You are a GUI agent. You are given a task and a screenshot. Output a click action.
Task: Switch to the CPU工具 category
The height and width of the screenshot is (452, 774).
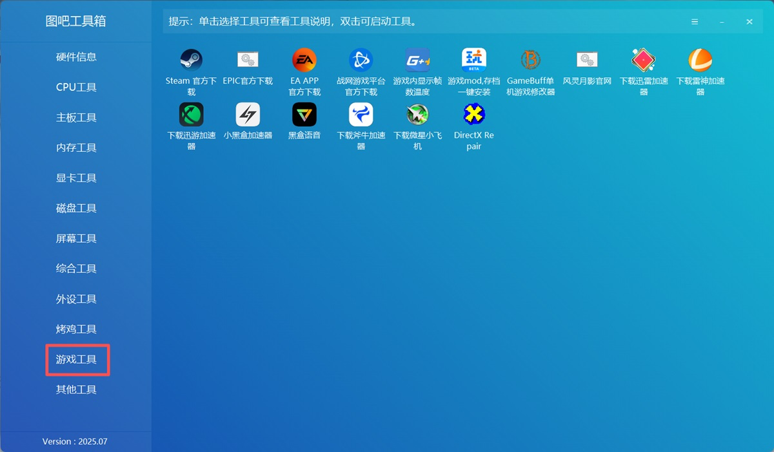pyautogui.click(x=76, y=87)
